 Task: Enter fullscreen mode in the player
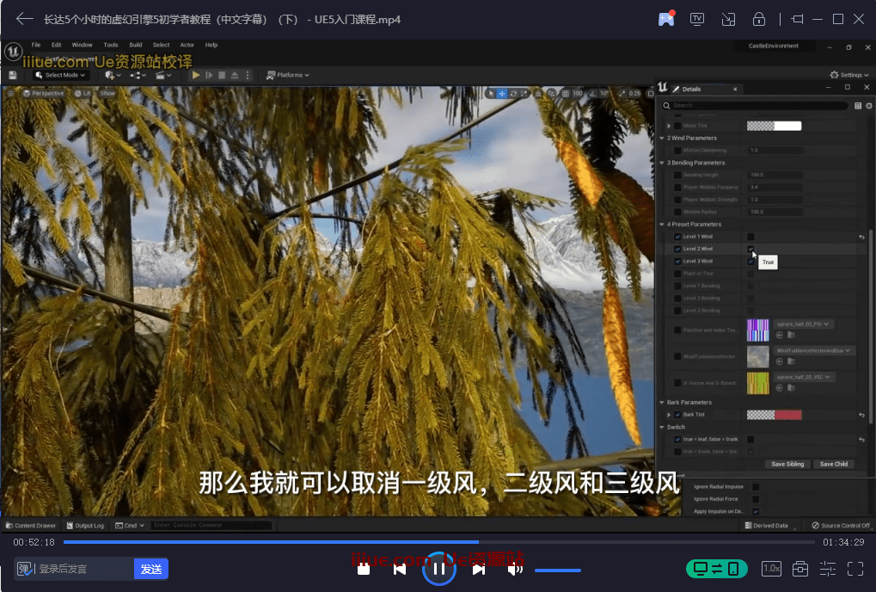point(855,569)
